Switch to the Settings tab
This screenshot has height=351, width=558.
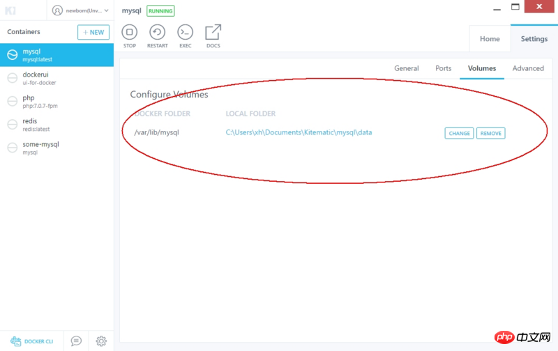[534, 39]
